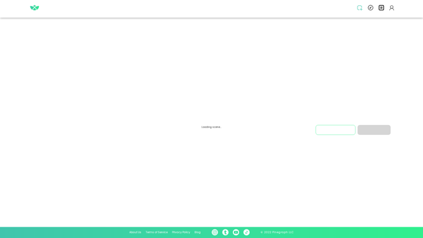The width and height of the screenshot is (423, 238).
Task: Open the Tumblr link in footer
Action: coord(225,232)
